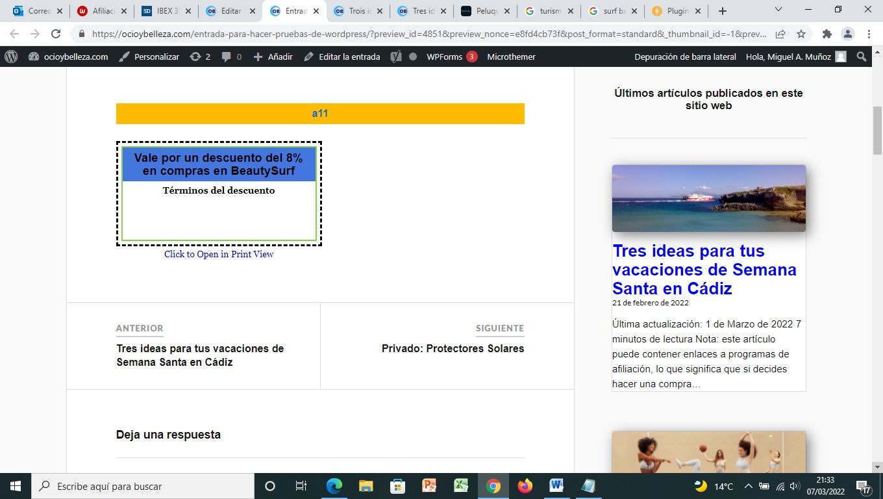Open weather widget showing 14°C
Viewport: 883px width, 499px height.
coord(714,486)
